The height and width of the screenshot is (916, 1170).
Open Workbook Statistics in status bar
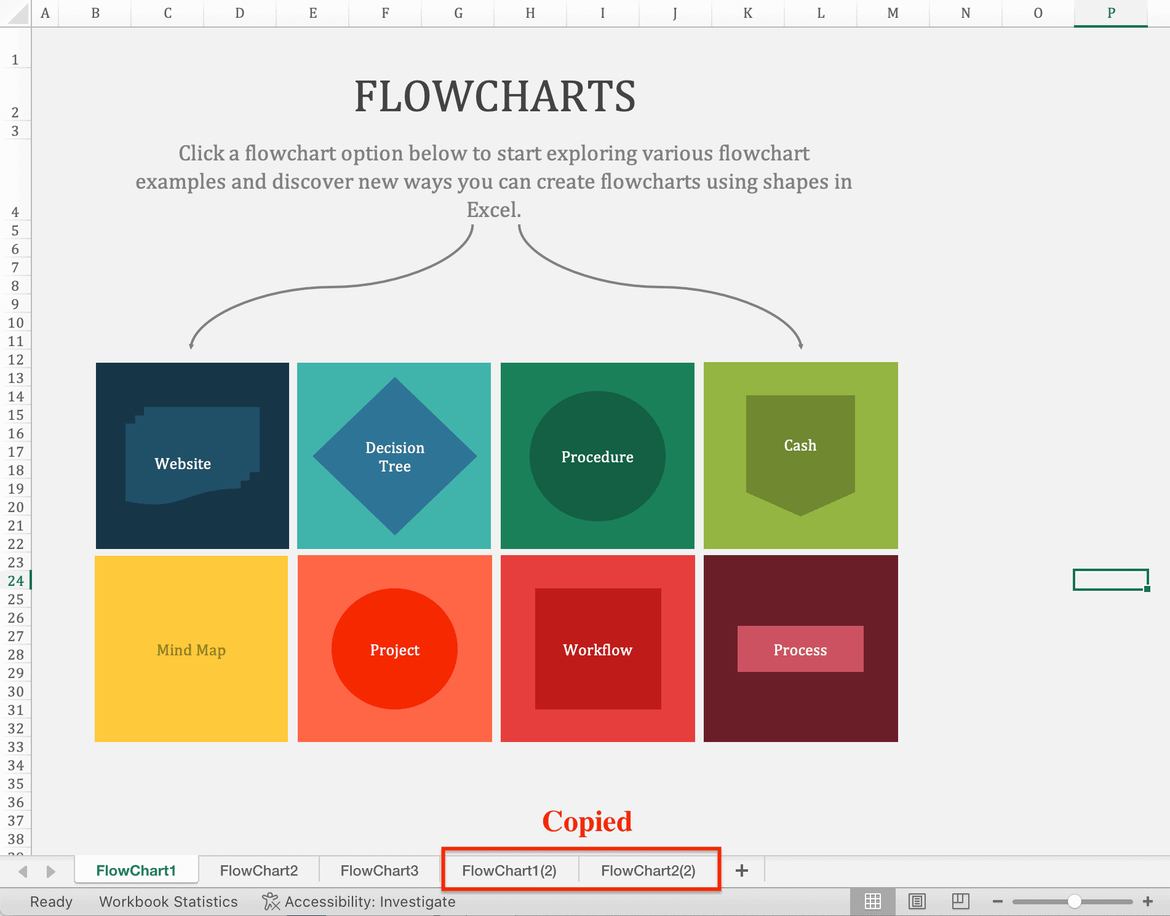pos(169,901)
